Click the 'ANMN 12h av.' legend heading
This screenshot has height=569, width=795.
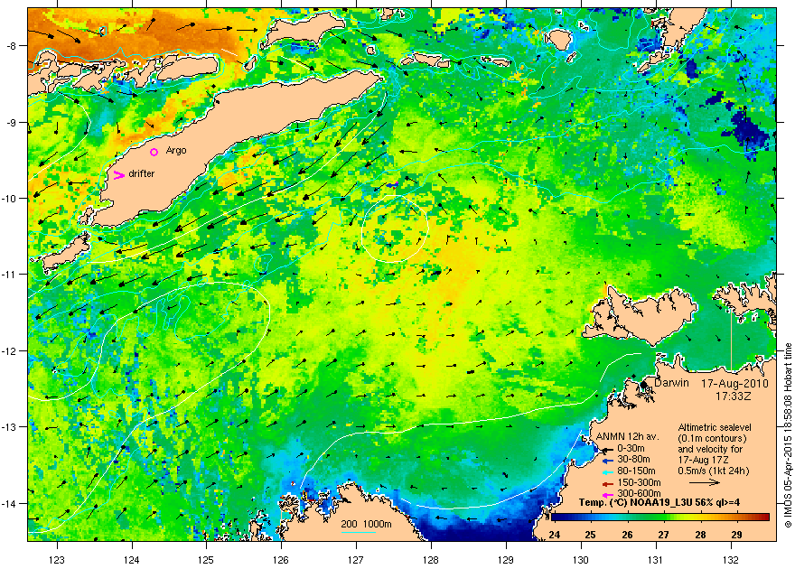point(628,437)
